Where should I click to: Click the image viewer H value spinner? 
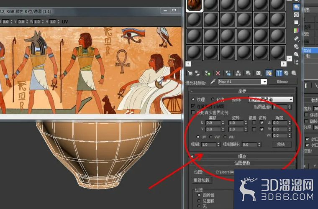click(x=59, y=22)
